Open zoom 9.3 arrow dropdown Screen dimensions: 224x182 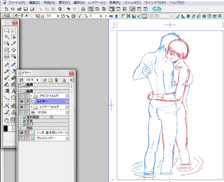click(x=58, y=16)
